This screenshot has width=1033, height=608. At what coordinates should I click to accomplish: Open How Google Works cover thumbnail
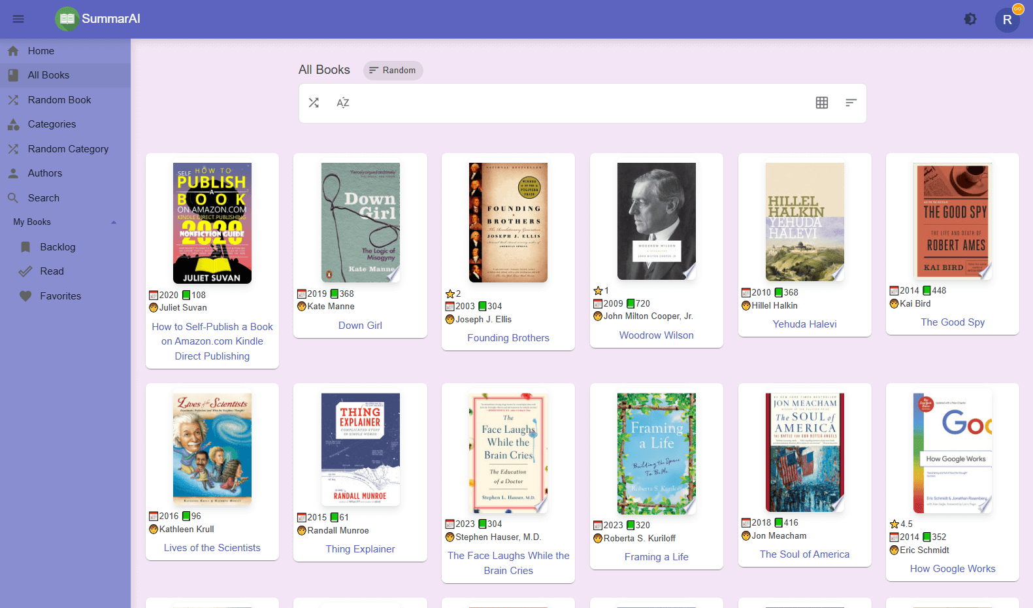[953, 452]
